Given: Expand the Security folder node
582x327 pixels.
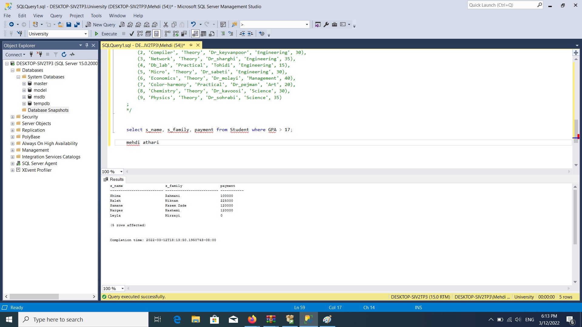Looking at the screenshot, I should [12, 117].
